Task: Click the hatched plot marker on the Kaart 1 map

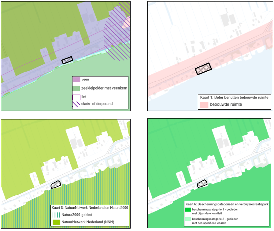Action: pyautogui.click(x=203, y=69)
